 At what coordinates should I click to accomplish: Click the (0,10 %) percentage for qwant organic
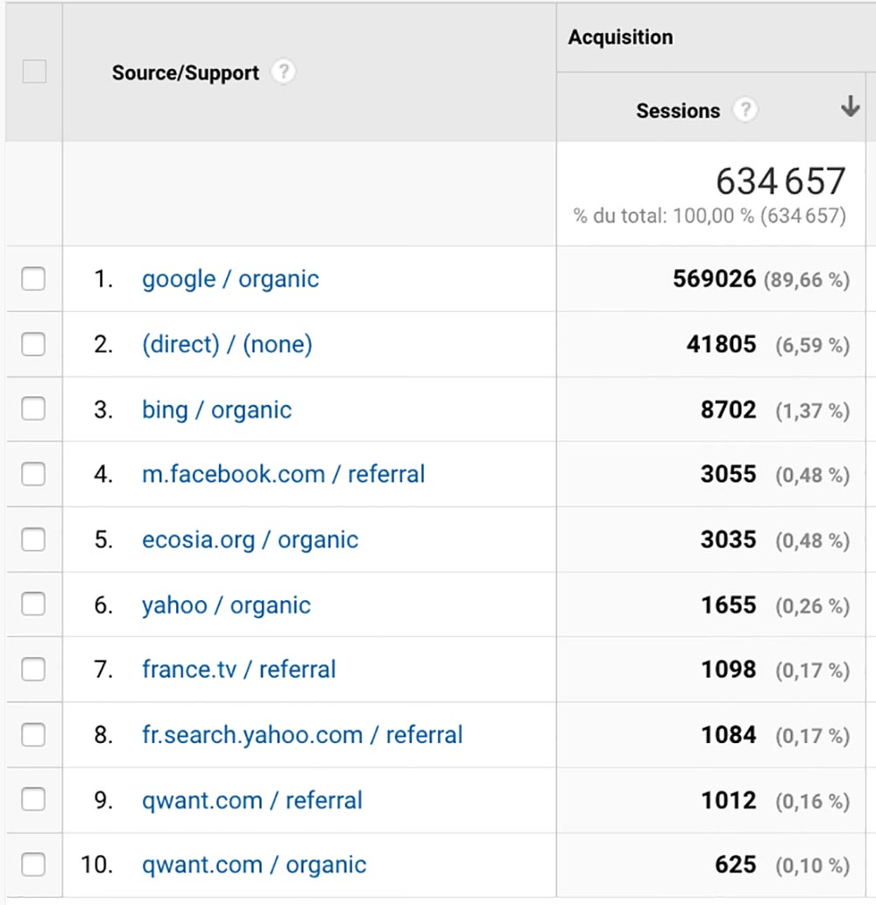click(x=813, y=866)
